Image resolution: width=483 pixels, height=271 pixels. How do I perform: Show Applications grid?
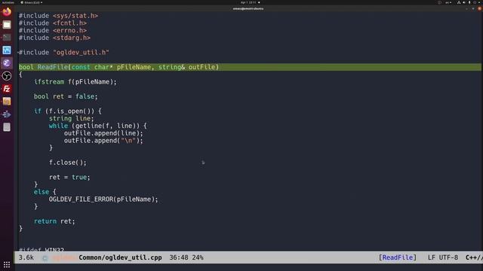(7, 264)
